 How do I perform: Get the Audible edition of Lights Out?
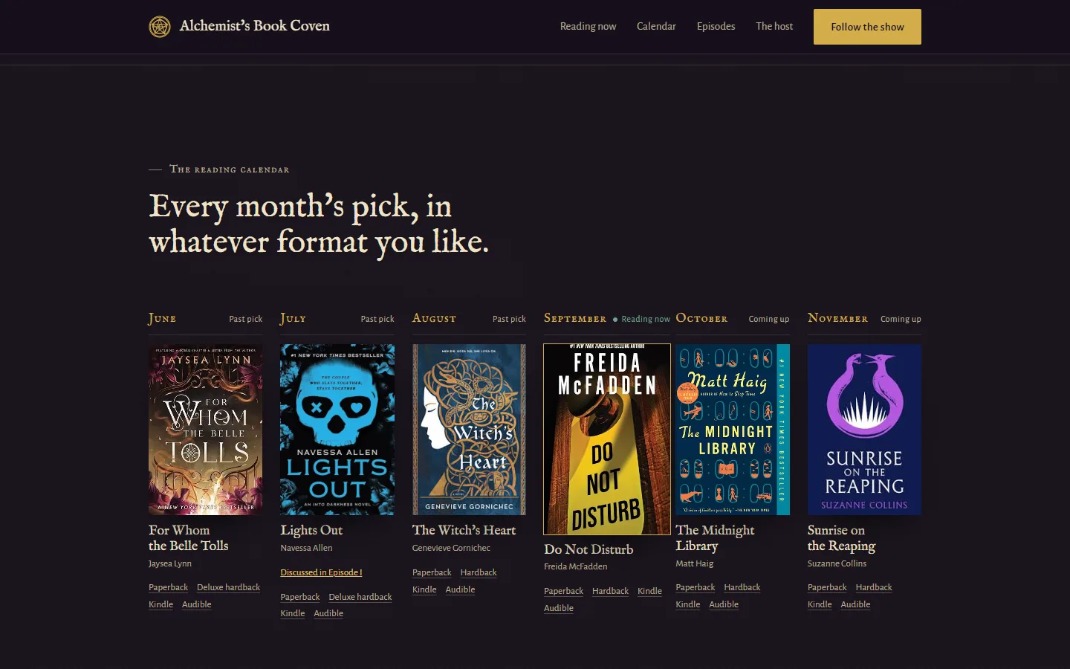328,613
